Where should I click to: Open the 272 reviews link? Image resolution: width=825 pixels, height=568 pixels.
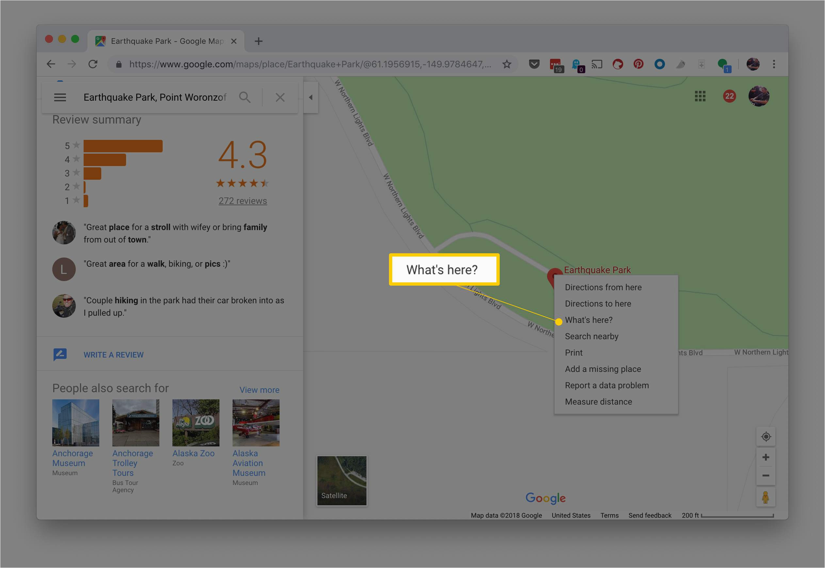point(243,201)
